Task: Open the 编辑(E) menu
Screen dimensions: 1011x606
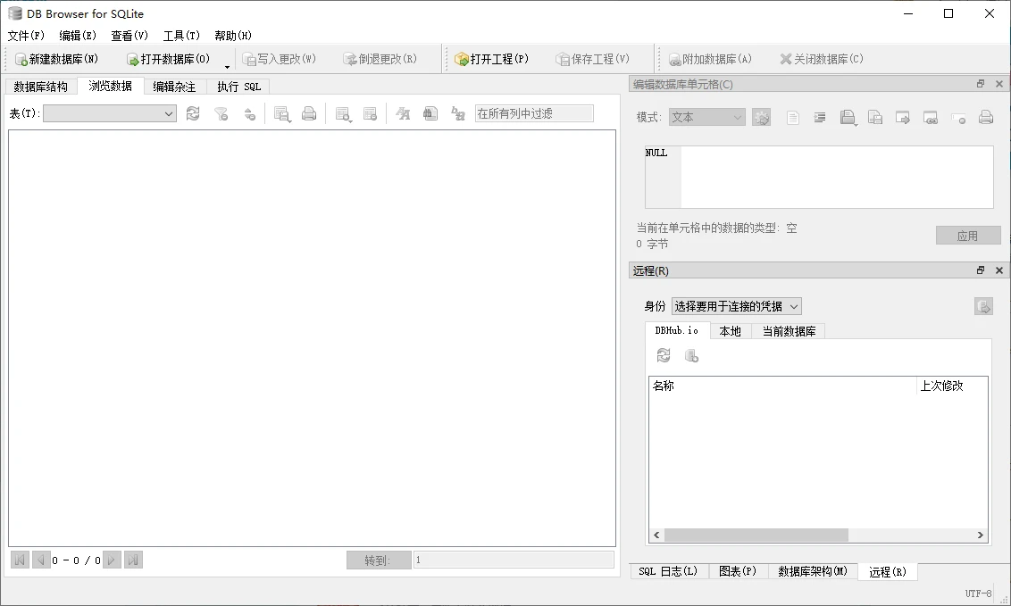Action: pyautogui.click(x=78, y=36)
